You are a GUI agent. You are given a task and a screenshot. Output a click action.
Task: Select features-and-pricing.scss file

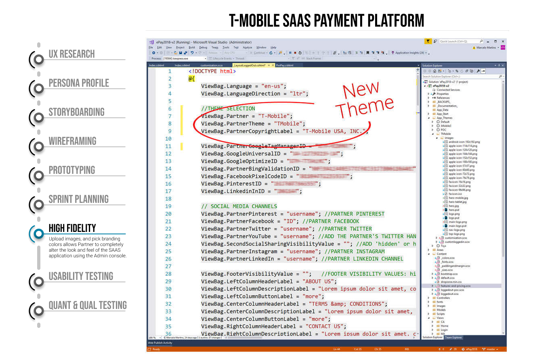(455, 286)
